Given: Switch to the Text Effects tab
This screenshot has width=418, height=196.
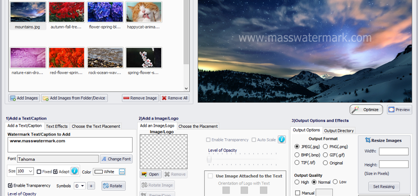Looking at the screenshot, I should point(57,126).
